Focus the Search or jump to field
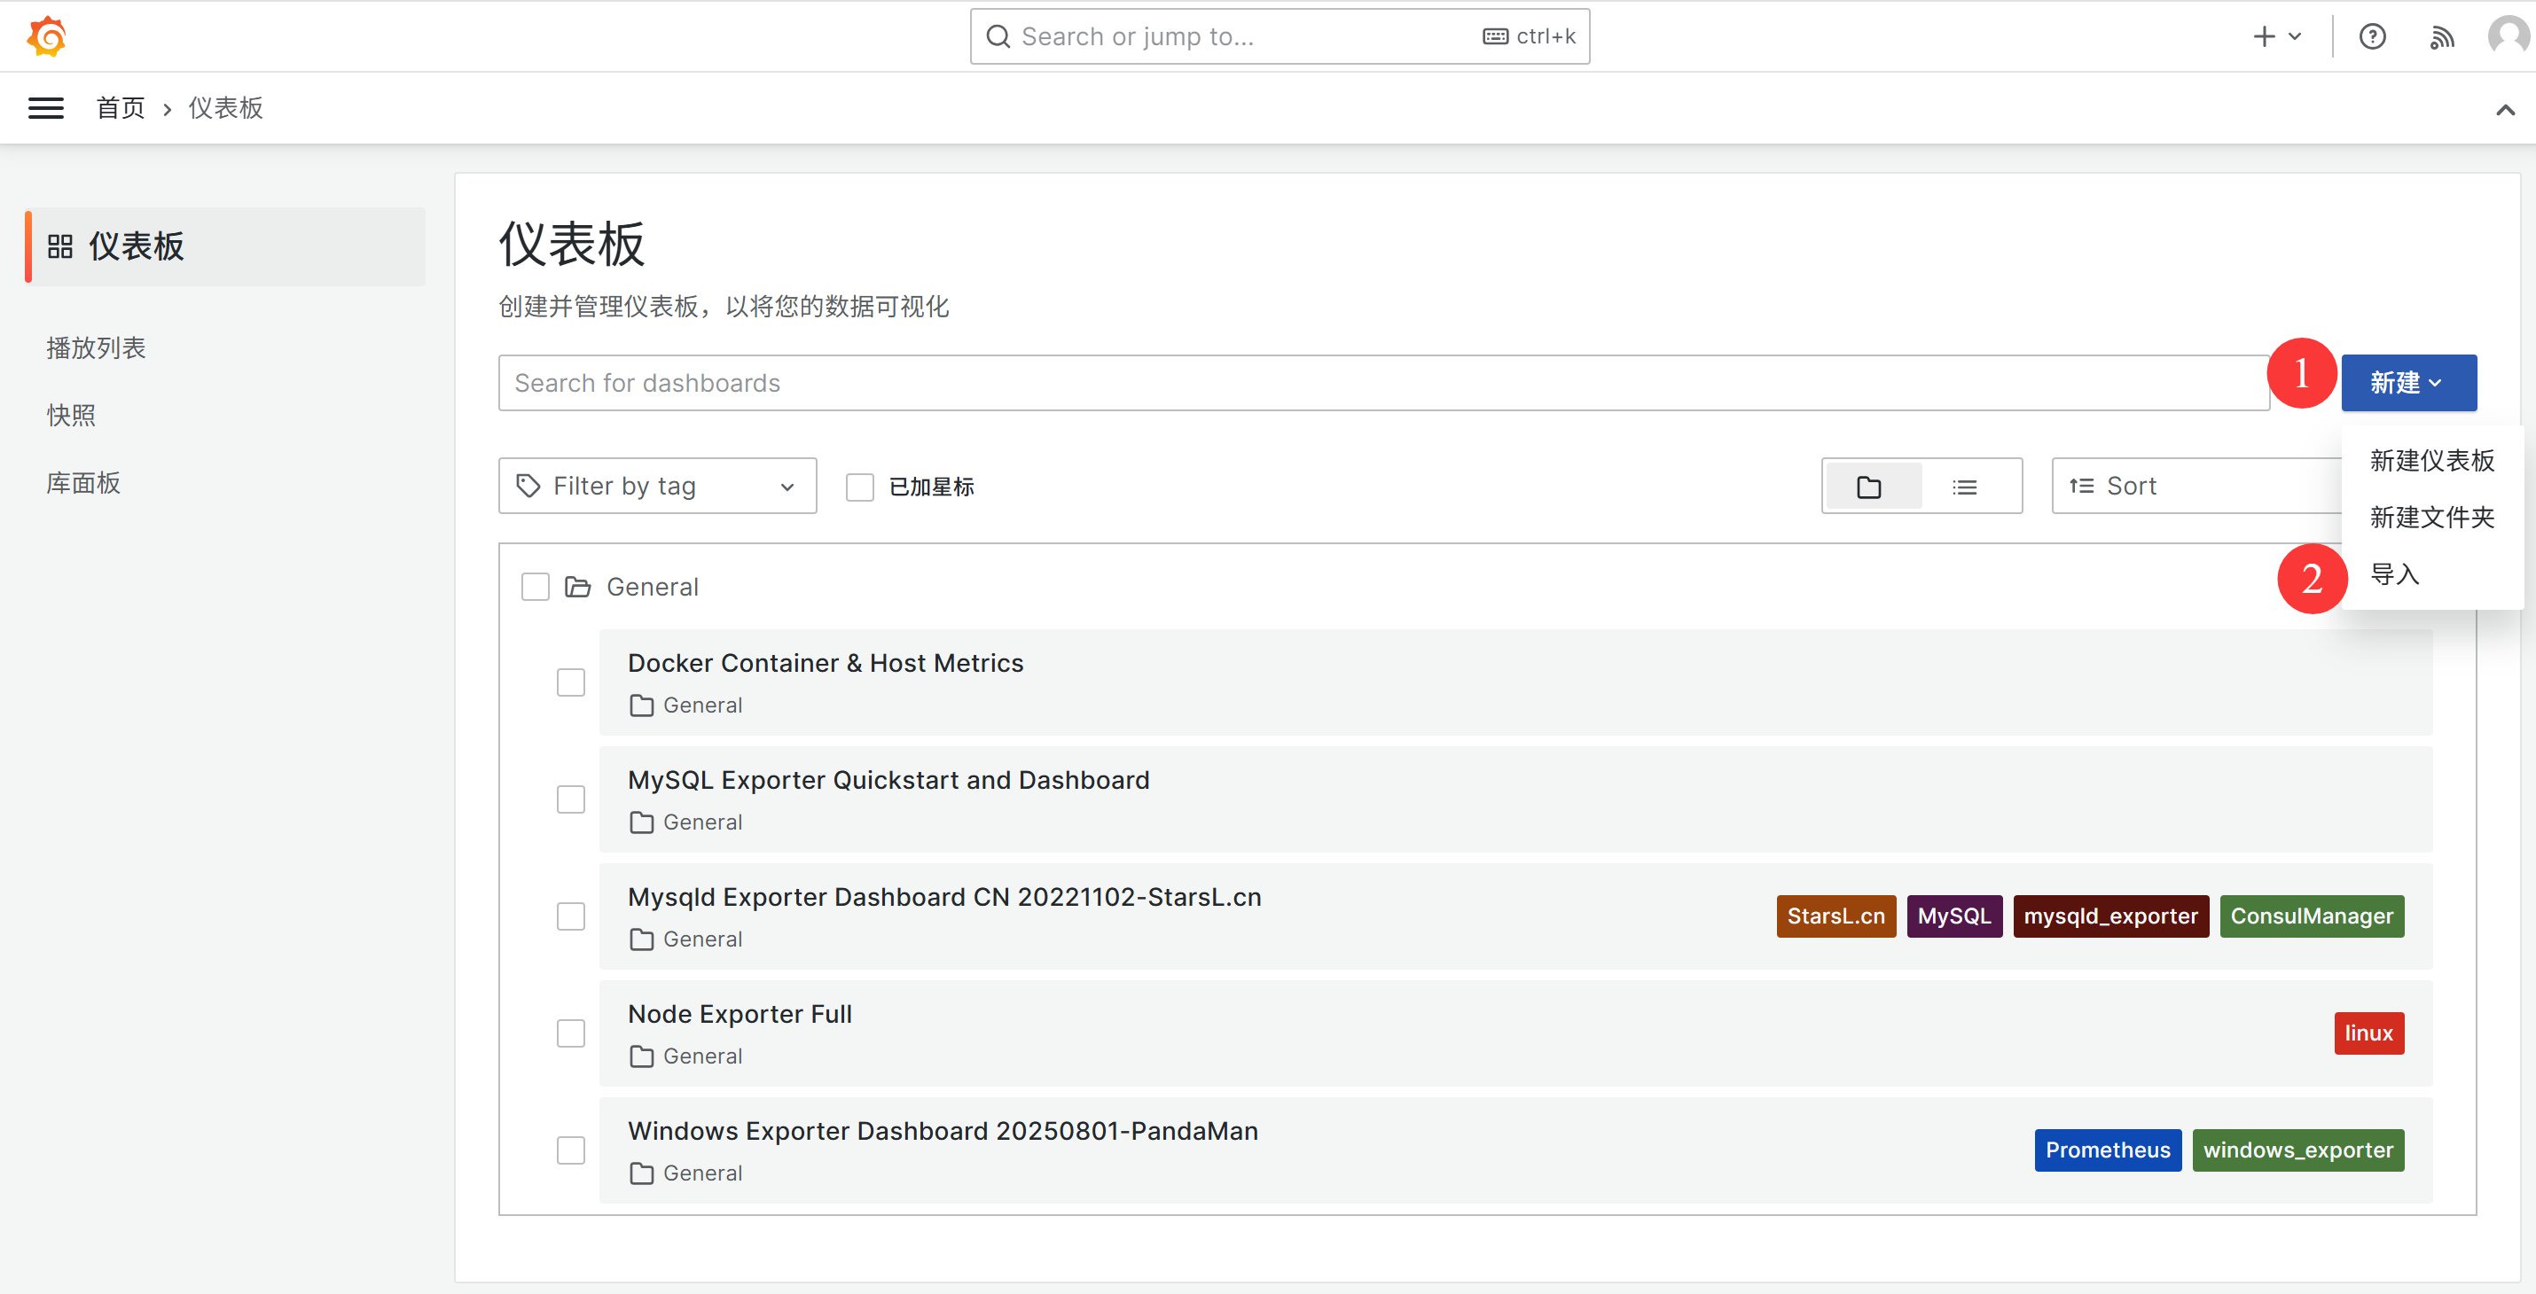 [x=1279, y=36]
